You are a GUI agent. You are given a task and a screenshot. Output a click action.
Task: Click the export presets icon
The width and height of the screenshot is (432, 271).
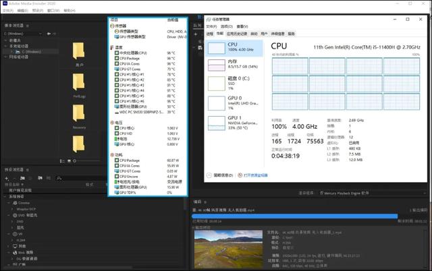coord(48,178)
